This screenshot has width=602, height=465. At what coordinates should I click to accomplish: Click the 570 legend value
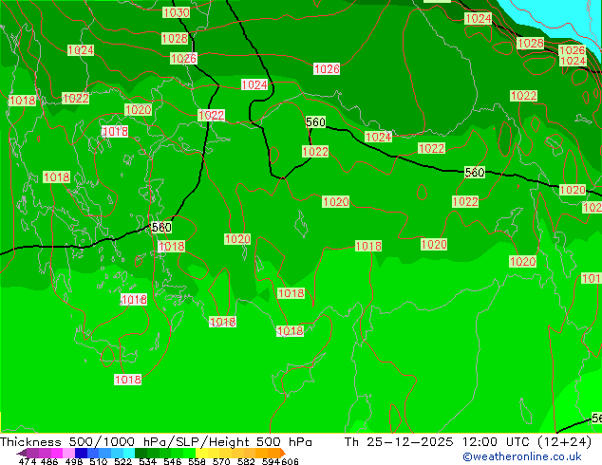pos(221,461)
